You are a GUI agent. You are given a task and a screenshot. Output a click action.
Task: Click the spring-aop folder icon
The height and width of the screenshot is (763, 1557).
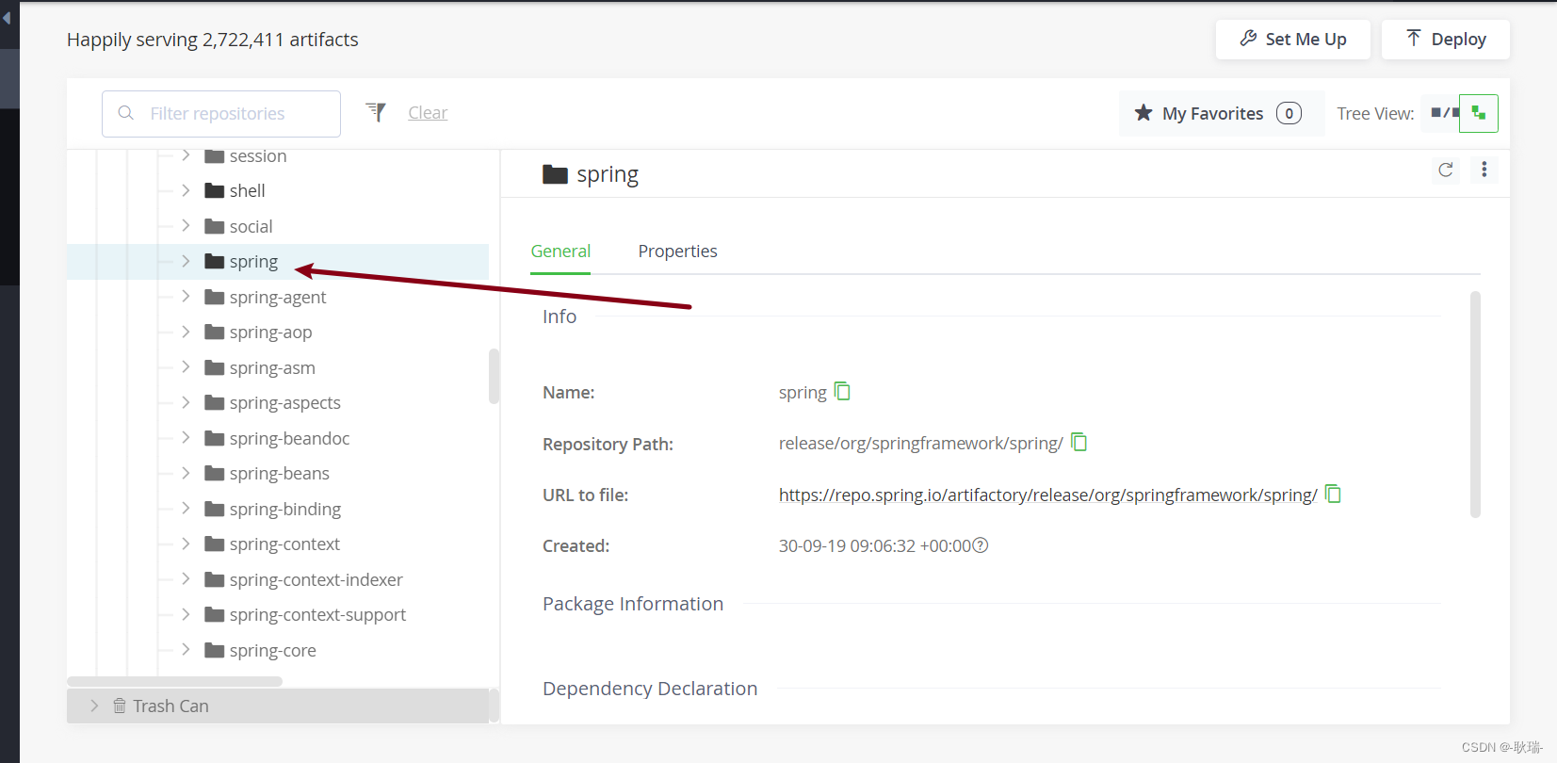click(215, 332)
